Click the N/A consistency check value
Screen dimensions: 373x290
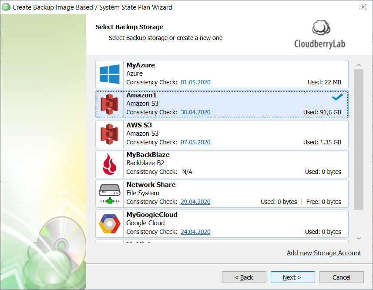(187, 172)
